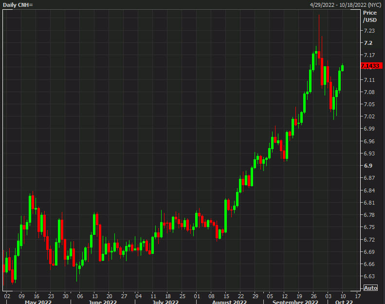Click the 05 date label in September

pos(270,296)
